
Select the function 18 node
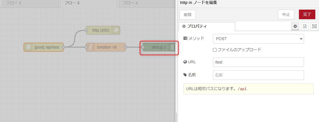point(106,47)
